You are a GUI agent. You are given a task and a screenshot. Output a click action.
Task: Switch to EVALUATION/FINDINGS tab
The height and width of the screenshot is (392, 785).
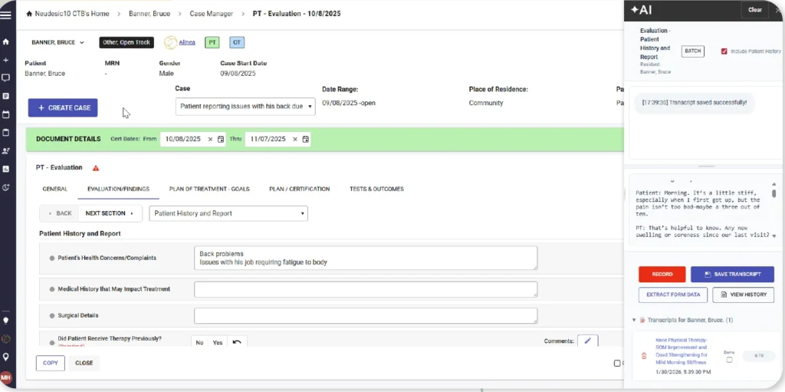pyautogui.click(x=118, y=189)
